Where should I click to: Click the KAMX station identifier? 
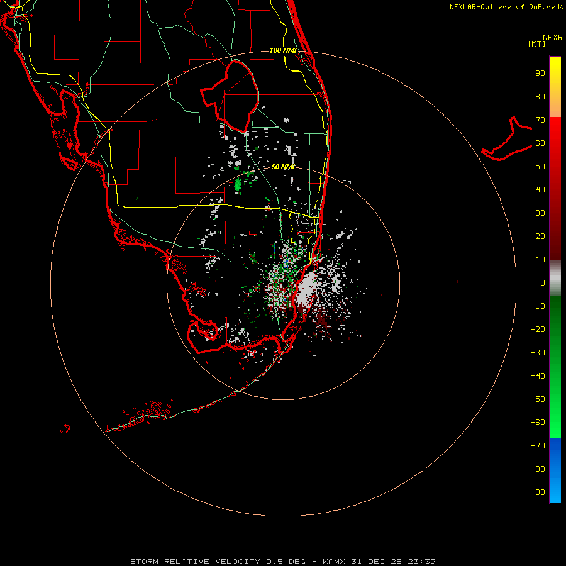334,562
